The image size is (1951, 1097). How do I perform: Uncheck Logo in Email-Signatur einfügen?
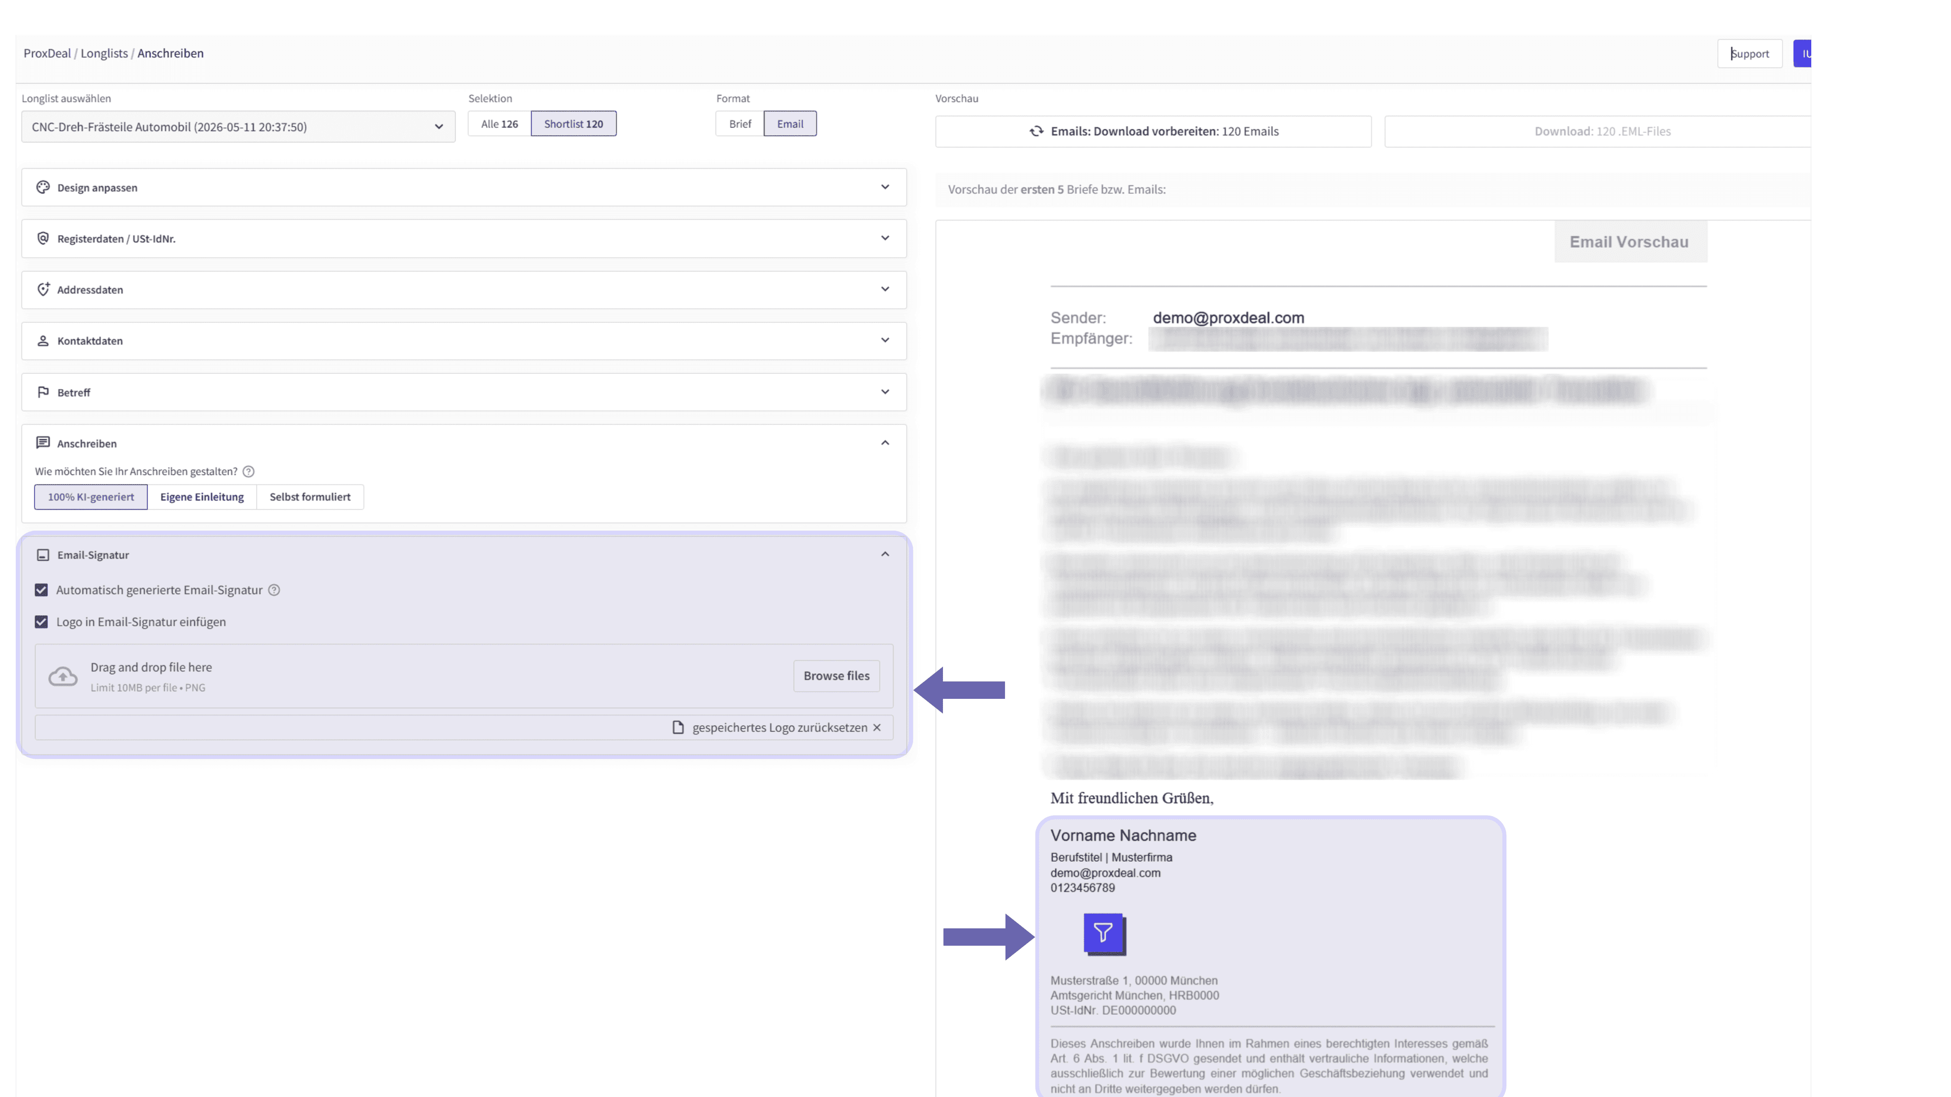[42, 622]
